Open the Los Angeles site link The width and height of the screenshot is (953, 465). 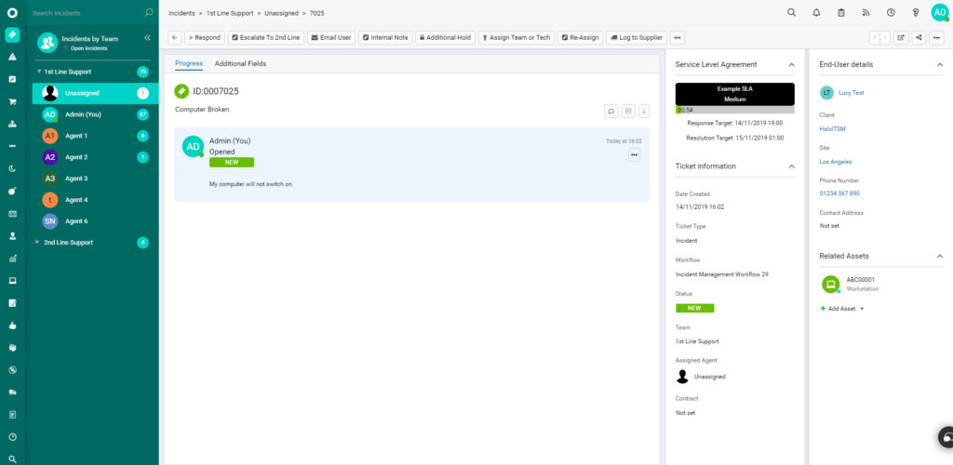835,162
